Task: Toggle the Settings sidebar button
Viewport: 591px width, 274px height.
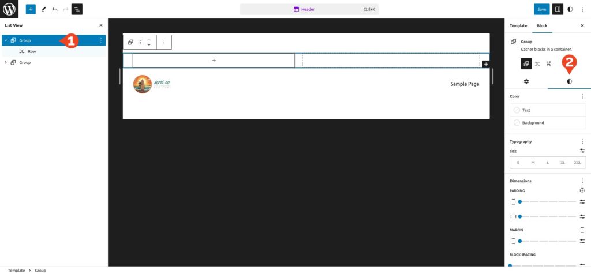Action: tap(558, 9)
